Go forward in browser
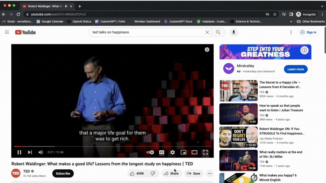The image size is (326, 183). click(x=11, y=14)
